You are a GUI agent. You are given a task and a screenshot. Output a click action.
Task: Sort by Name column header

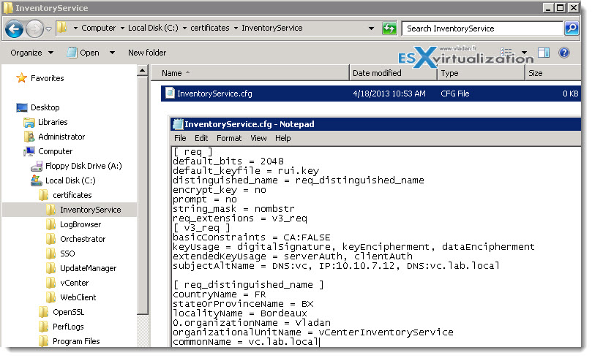pyautogui.click(x=250, y=73)
